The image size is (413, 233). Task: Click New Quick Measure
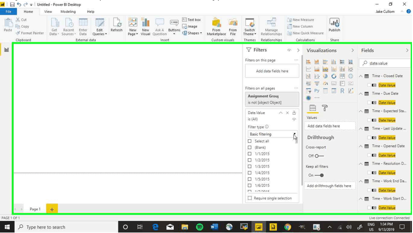305,33
